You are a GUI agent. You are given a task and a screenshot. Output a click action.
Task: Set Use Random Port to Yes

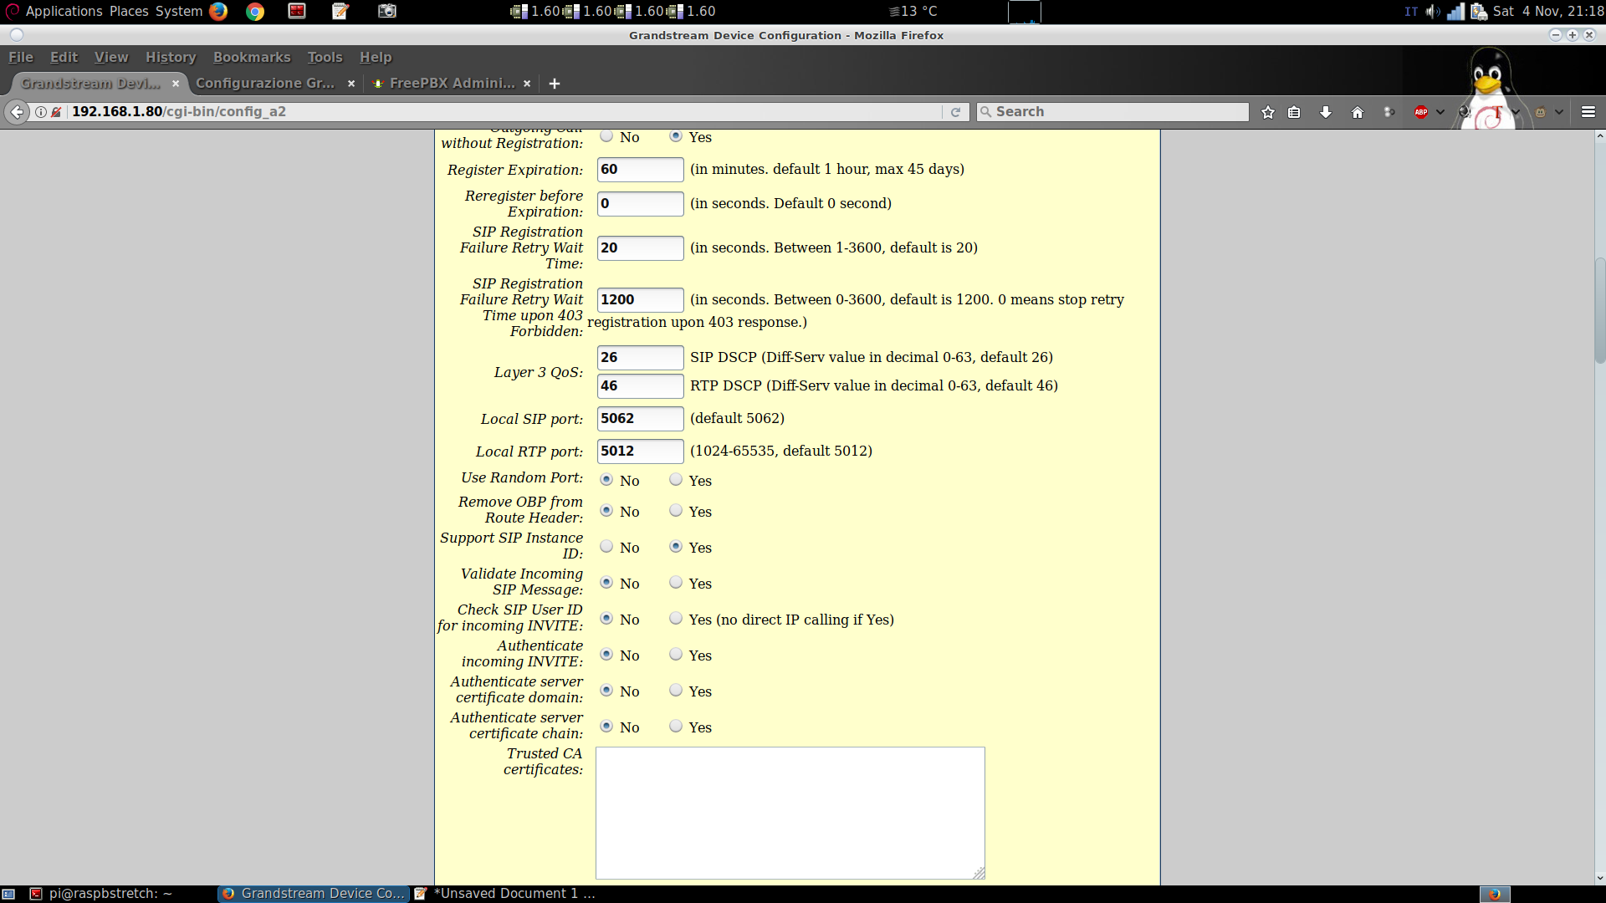(x=676, y=480)
